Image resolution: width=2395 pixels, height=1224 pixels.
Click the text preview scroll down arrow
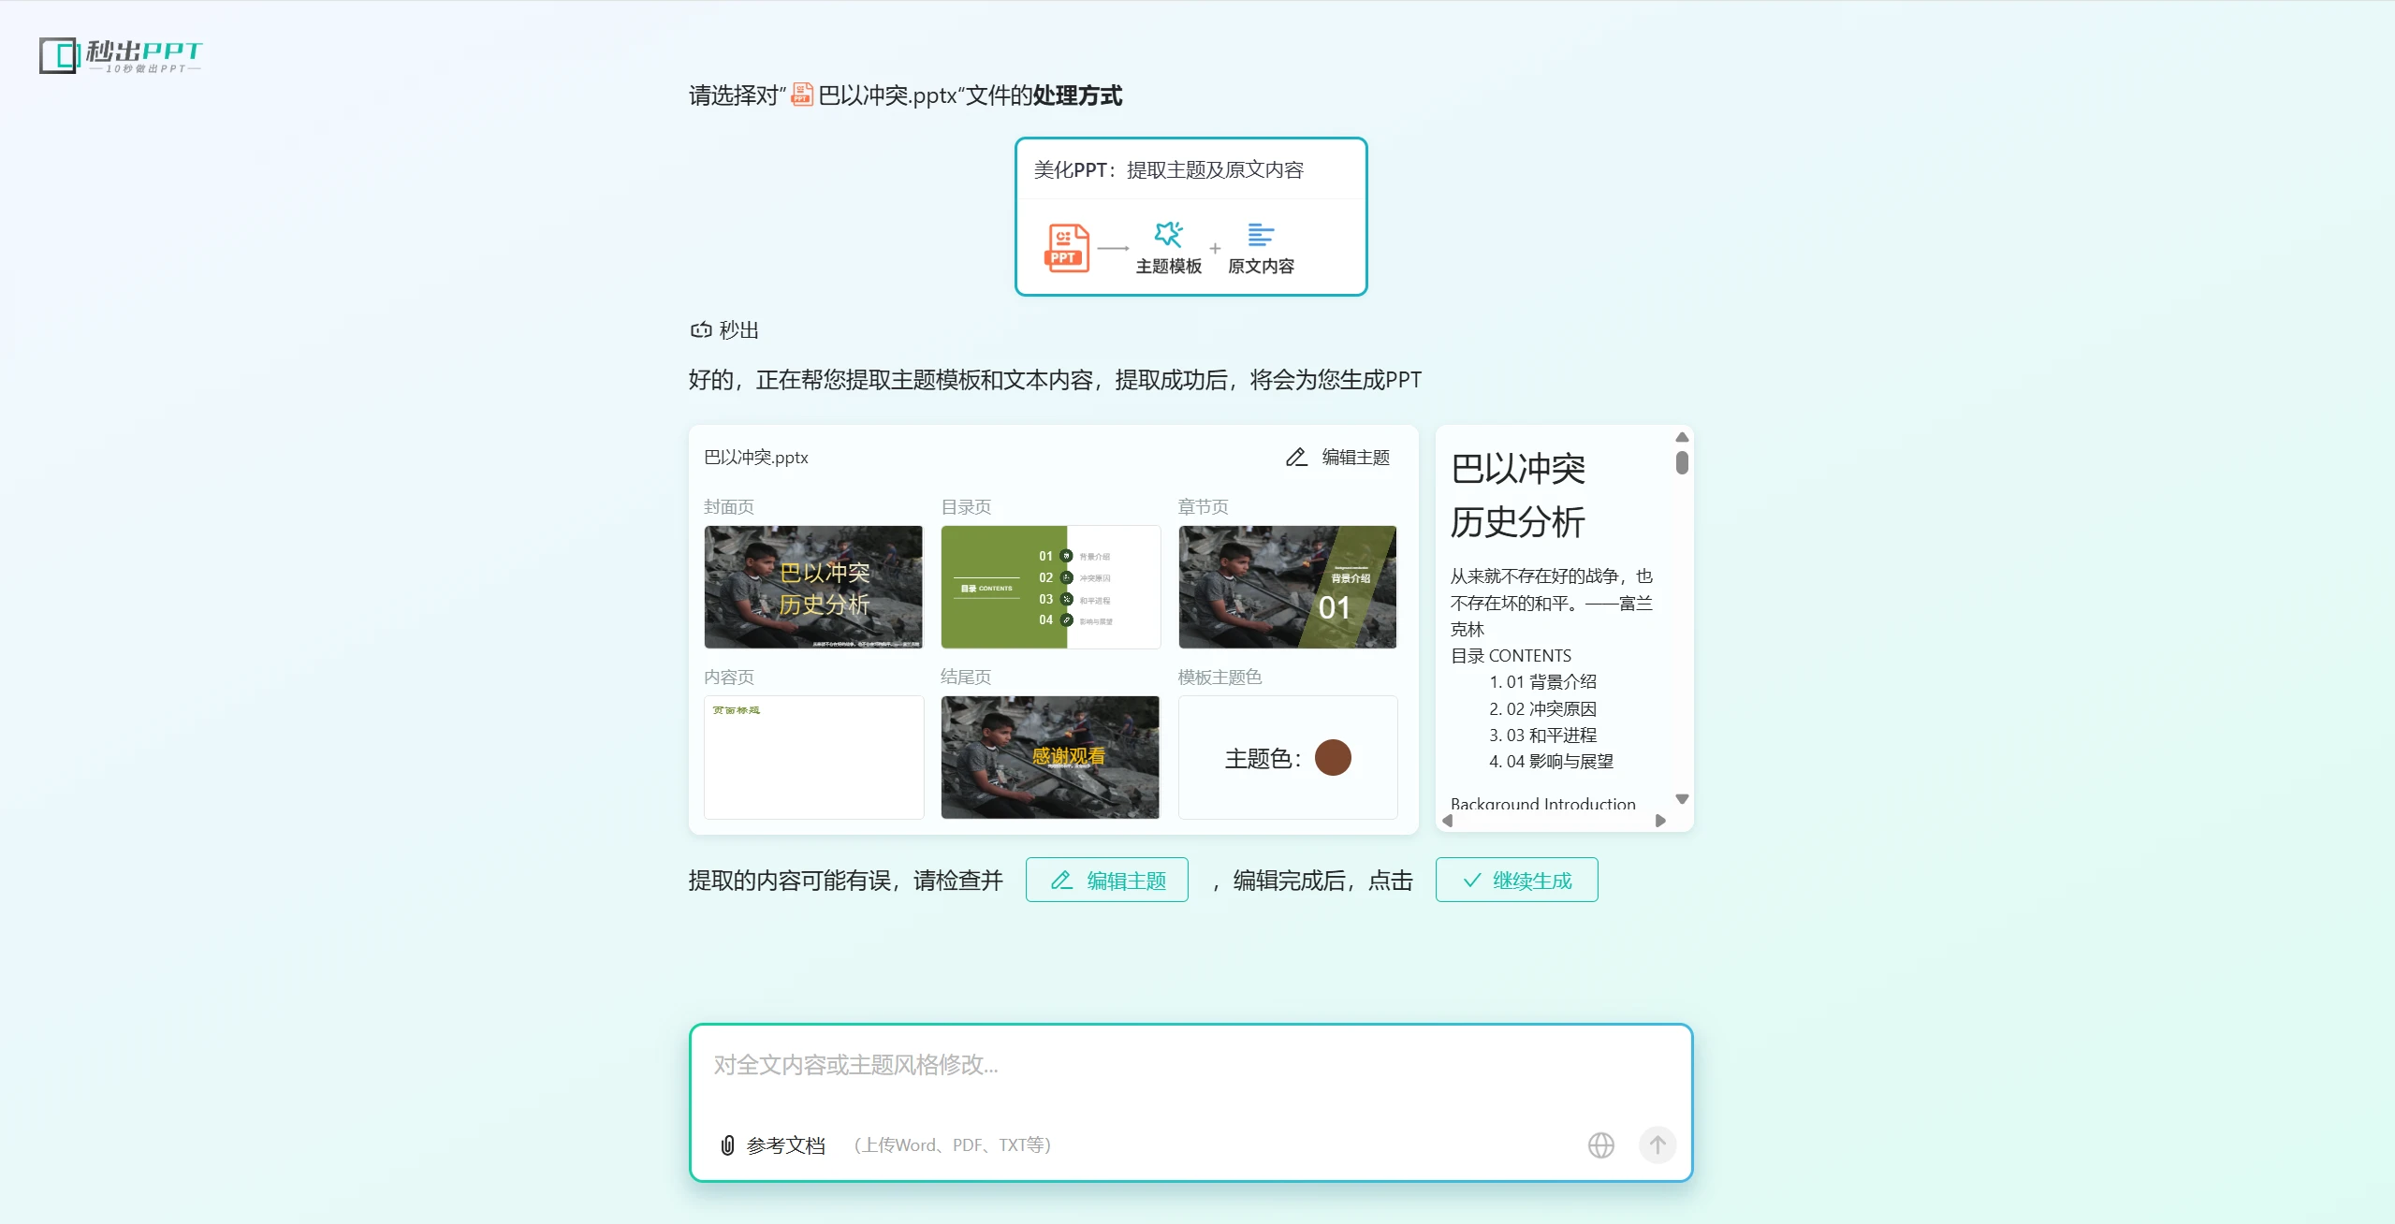pyautogui.click(x=1682, y=799)
